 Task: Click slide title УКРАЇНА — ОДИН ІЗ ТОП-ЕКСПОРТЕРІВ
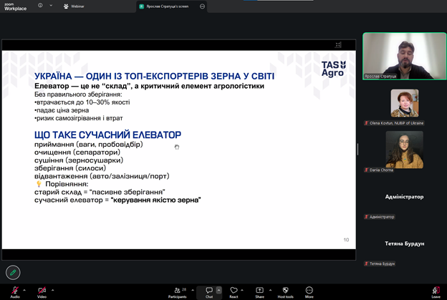154,76
